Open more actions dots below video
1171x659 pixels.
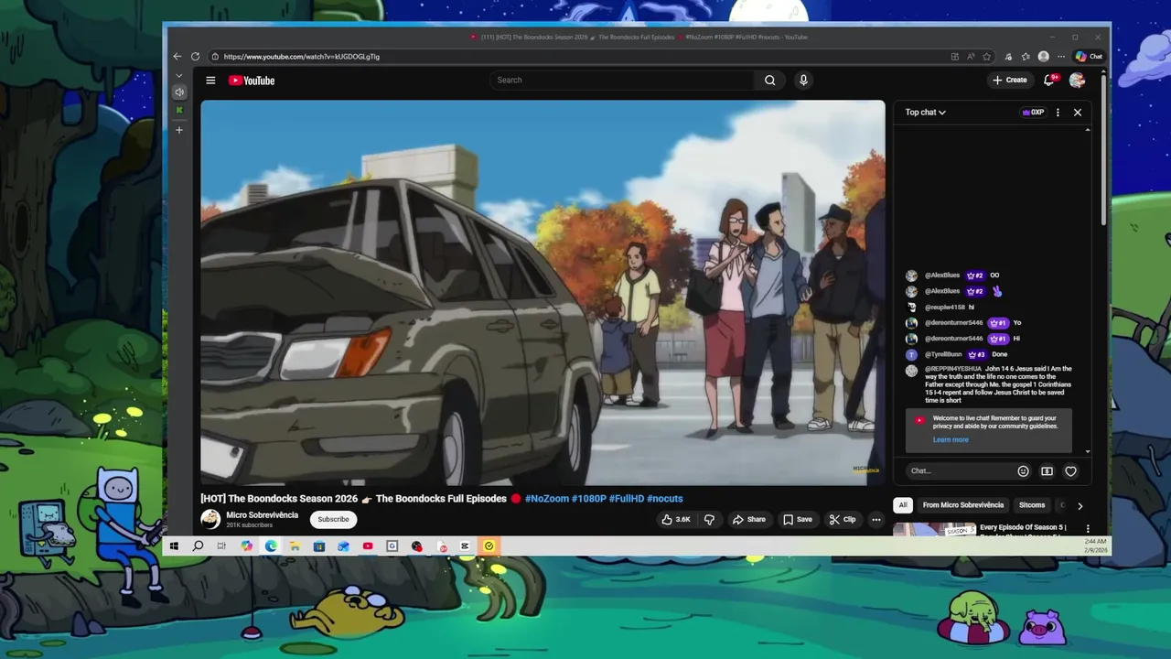[876, 520]
